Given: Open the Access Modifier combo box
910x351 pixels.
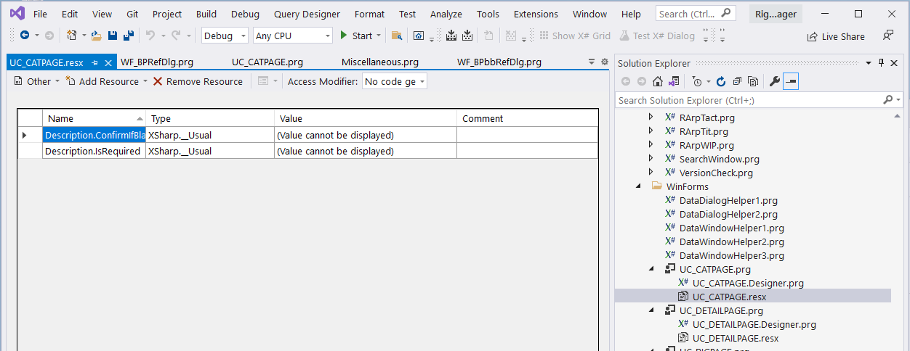Looking at the screenshot, I should (394, 82).
